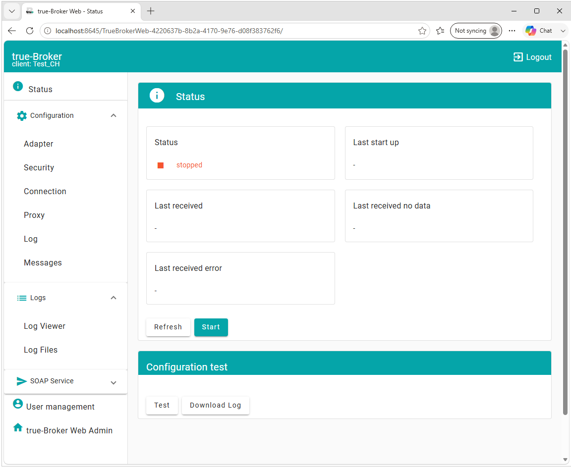Open the Copilot Chat icon

[x=531, y=31]
